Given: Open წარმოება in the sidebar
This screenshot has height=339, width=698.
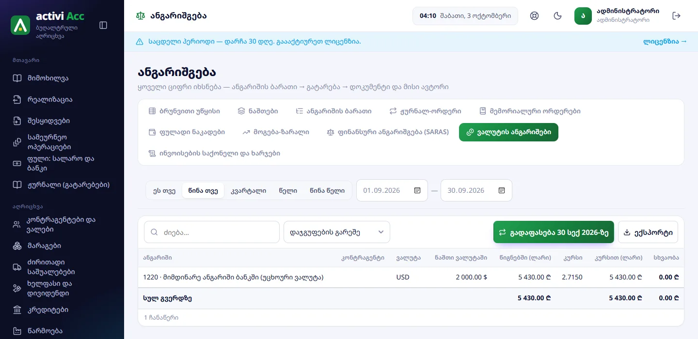Looking at the screenshot, I should 62,331.
